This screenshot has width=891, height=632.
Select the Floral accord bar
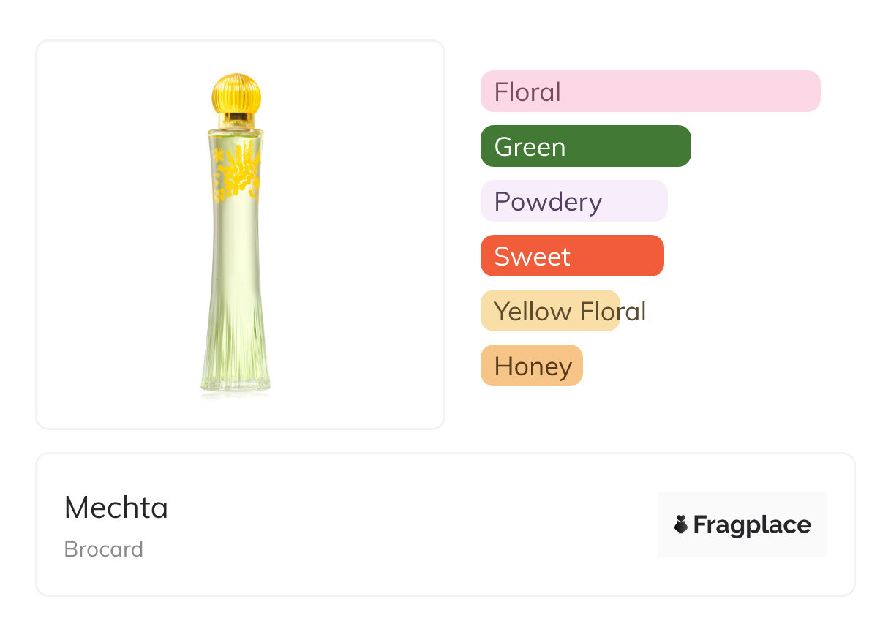(x=650, y=91)
